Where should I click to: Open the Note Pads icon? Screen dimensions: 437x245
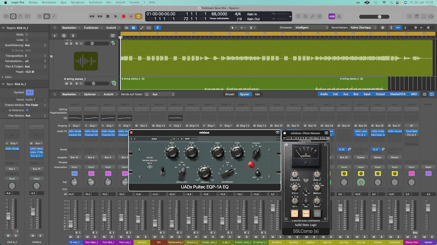[417, 16]
